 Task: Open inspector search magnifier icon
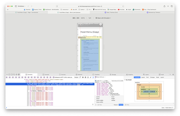[170, 74]
